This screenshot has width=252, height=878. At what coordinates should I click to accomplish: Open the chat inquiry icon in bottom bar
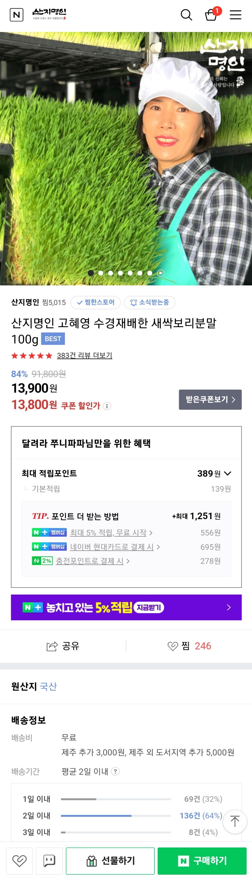pos(49,861)
